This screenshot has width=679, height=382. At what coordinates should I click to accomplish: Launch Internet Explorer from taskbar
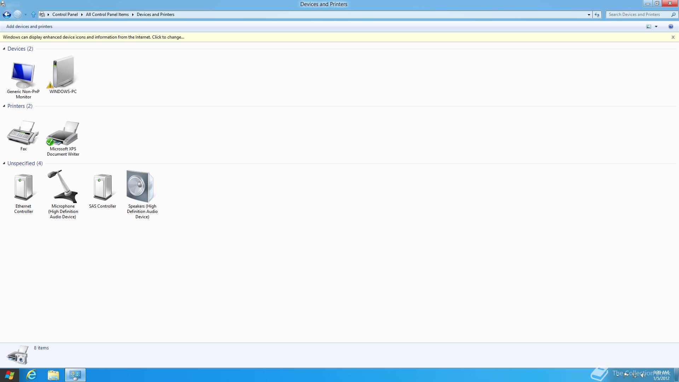pyautogui.click(x=31, y=375)
